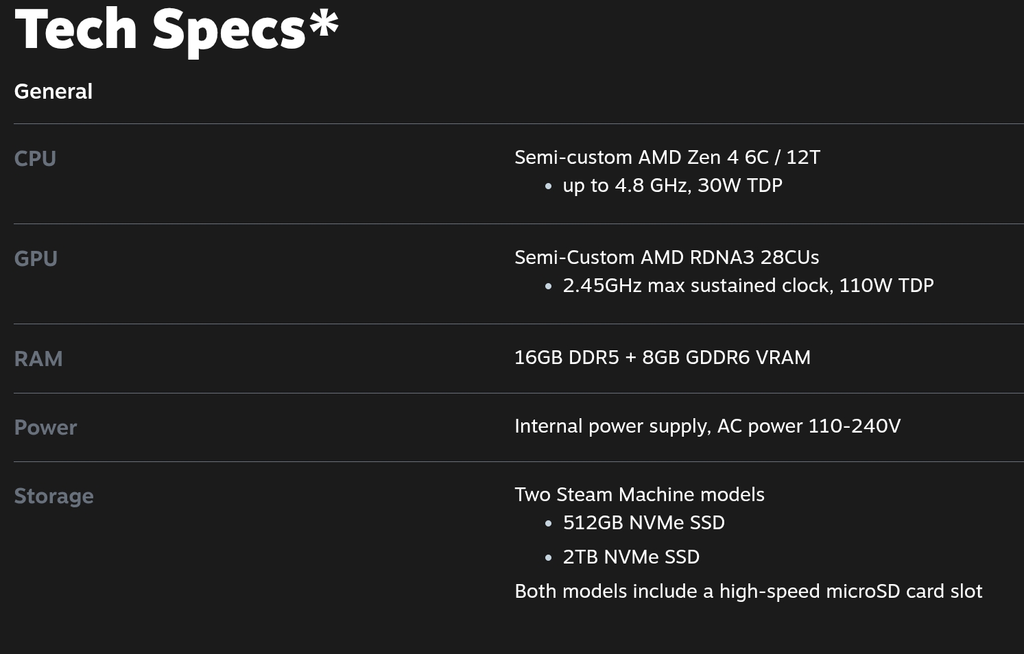Click the microSD card slot sentence
Viewport: 1024px width, 654px height.
tap(748, 591)
